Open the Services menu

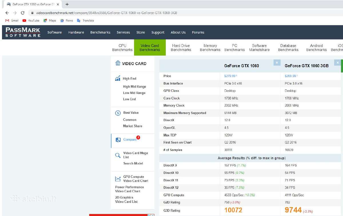click(123, 32)
